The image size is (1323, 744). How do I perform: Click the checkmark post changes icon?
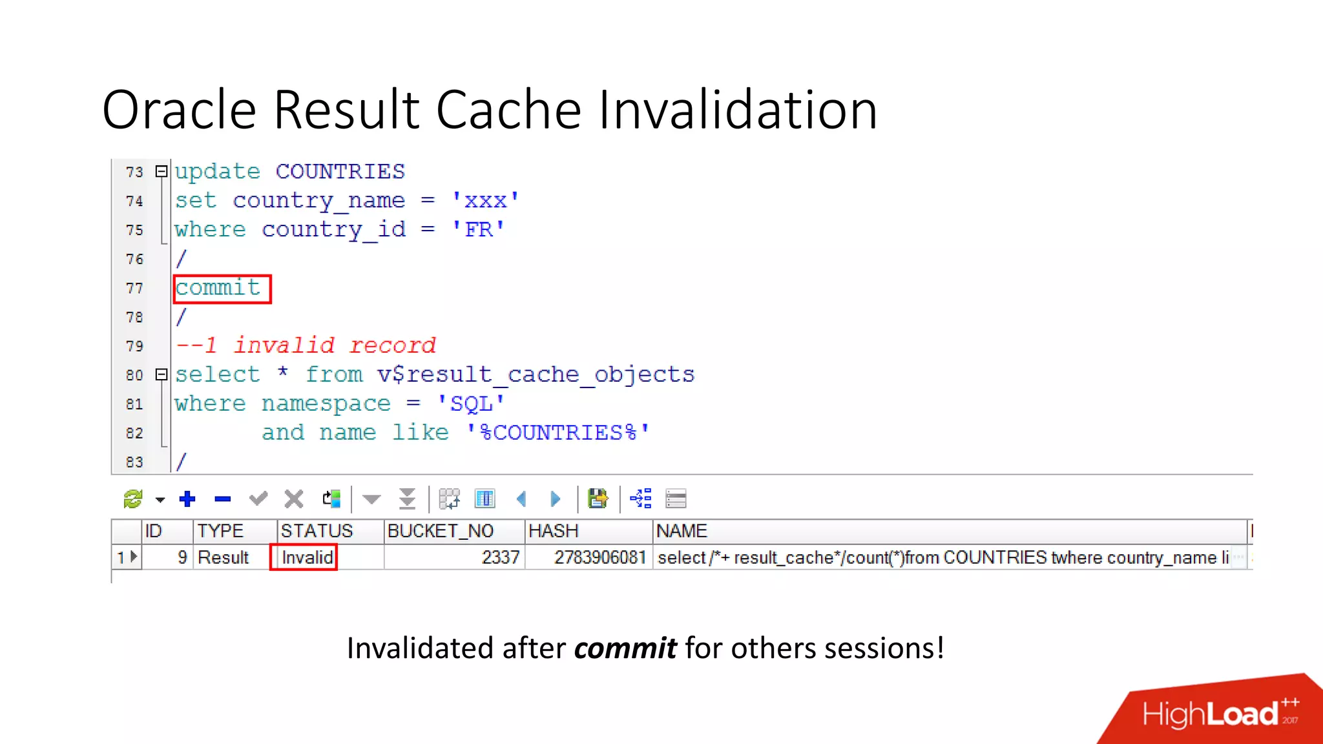pyautogui.click(x=258, y=499)
